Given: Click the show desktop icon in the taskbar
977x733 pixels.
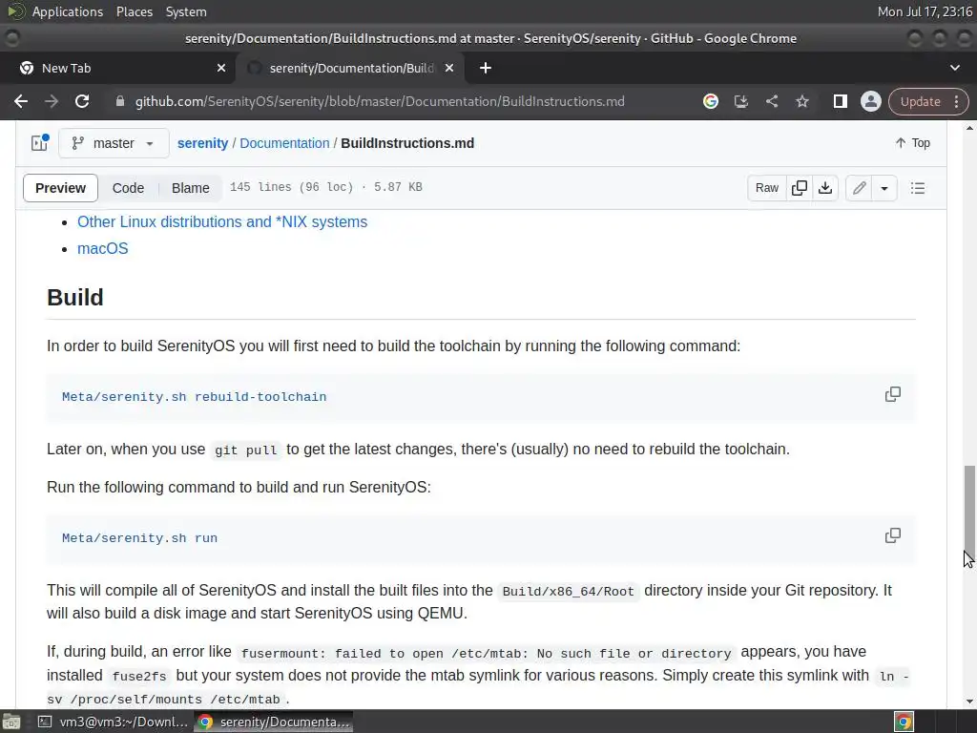Looking at the screenshot, I should click(x=11, y=722).
